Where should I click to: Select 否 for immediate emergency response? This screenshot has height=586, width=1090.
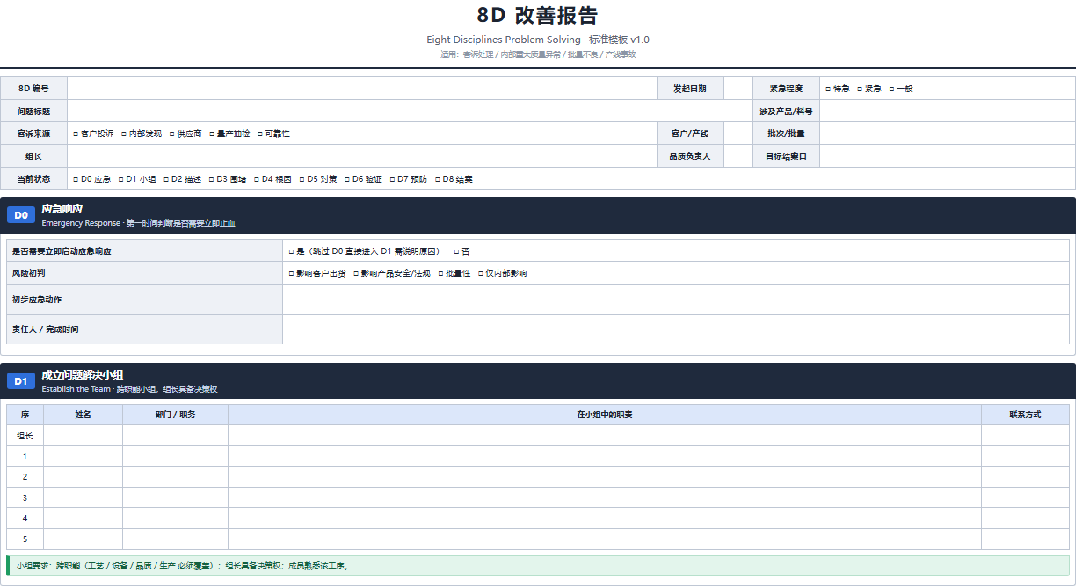click(x=456, y=251)
